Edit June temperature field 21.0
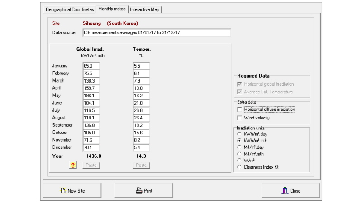 click(141, 103)
